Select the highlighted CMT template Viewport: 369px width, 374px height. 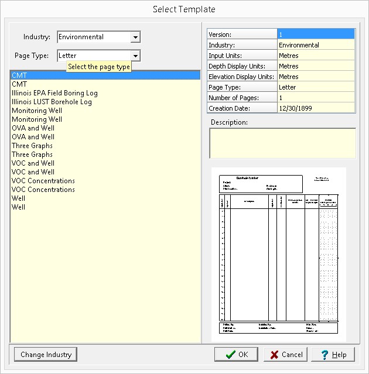[19, 76]
